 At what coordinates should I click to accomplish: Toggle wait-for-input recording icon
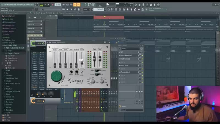pos(67,5)
